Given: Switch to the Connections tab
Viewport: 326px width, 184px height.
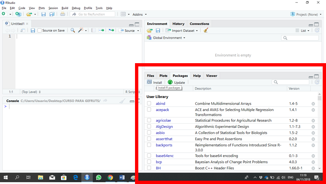Looking at the screenshot, I should point(199,24).
